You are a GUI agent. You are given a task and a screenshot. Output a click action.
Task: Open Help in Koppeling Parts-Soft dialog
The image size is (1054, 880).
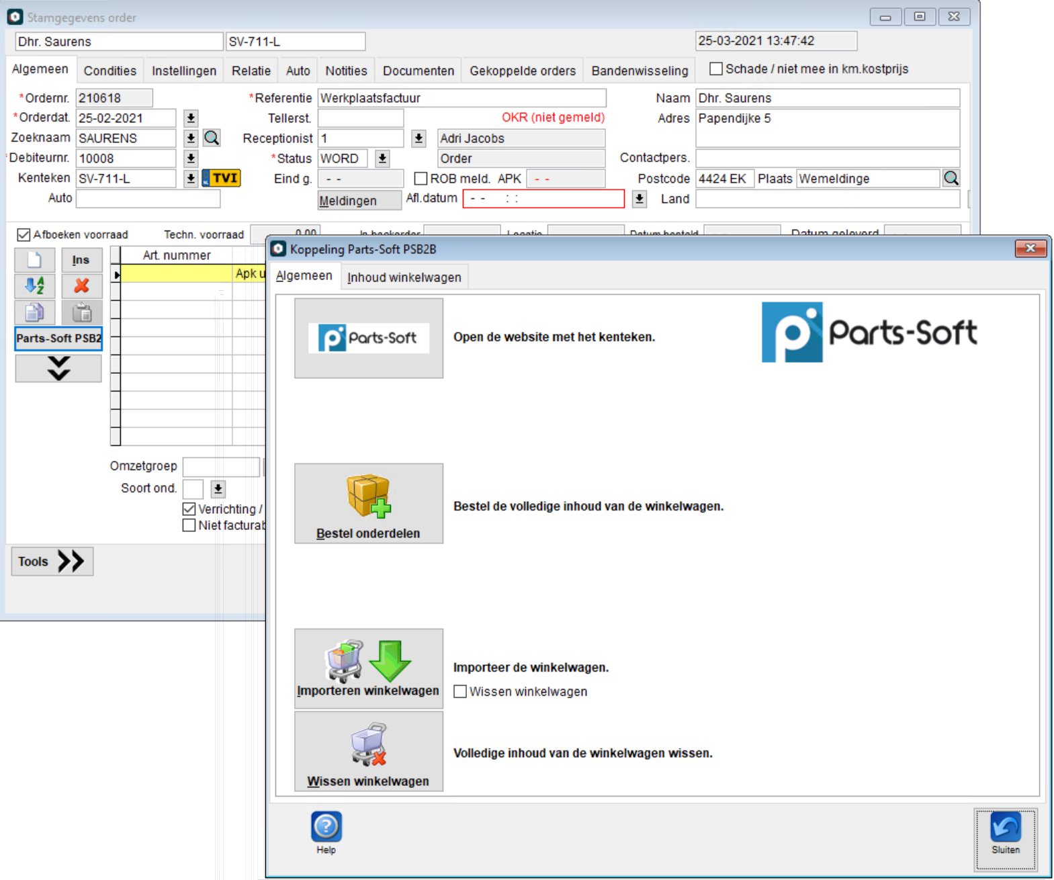coord(326,833)
